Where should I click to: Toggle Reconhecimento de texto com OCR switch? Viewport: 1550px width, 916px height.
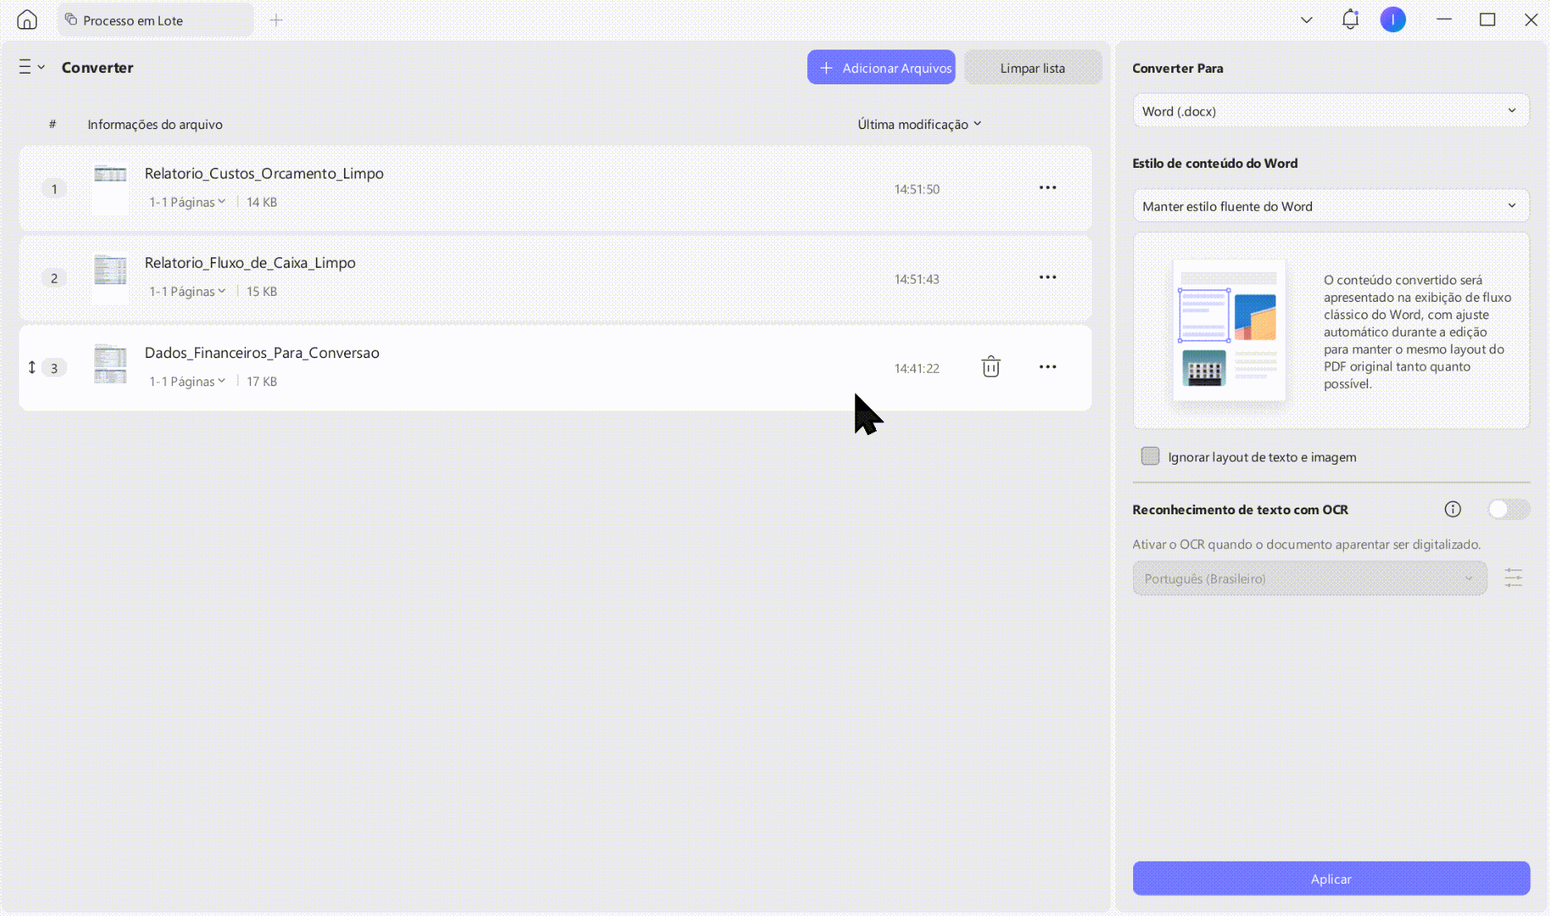pos(1508,509)
